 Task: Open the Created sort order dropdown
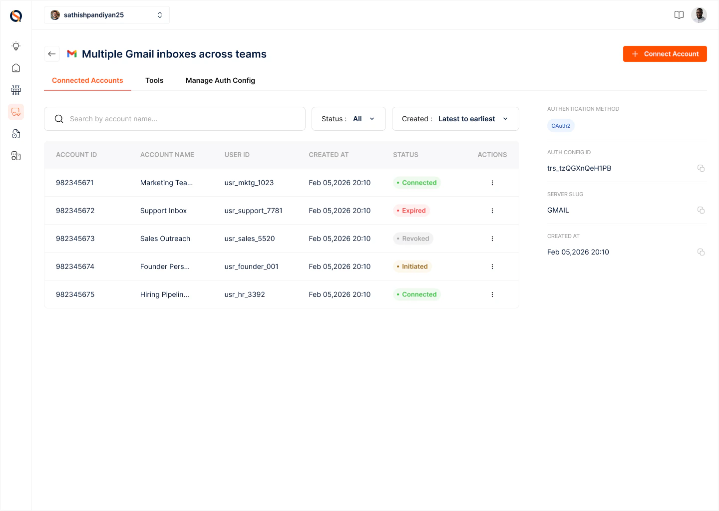coord(455,119)
